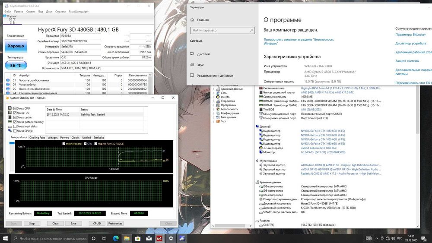Click the Stress cache icon
The height and width of the screenshot is (243, 432).
(10, 117)
